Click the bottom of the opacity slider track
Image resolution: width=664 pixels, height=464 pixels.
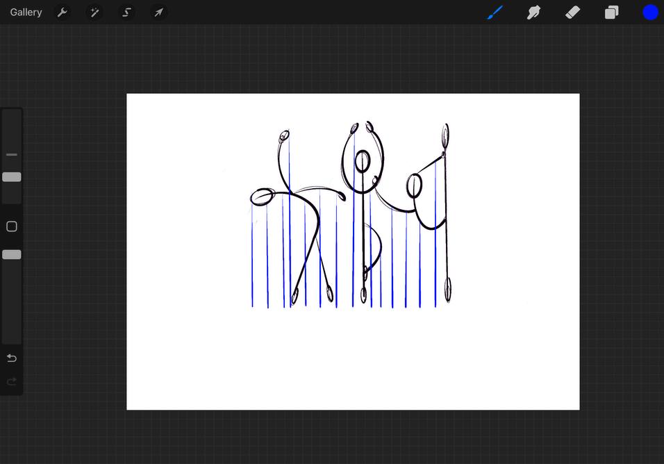tap(11, 337)
